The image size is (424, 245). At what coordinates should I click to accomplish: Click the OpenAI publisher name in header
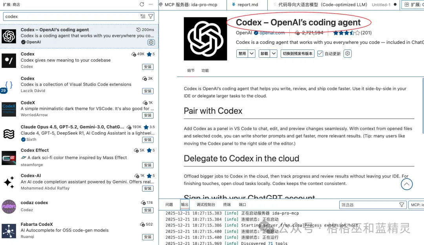pyautogui.click(x=244, y=33)
